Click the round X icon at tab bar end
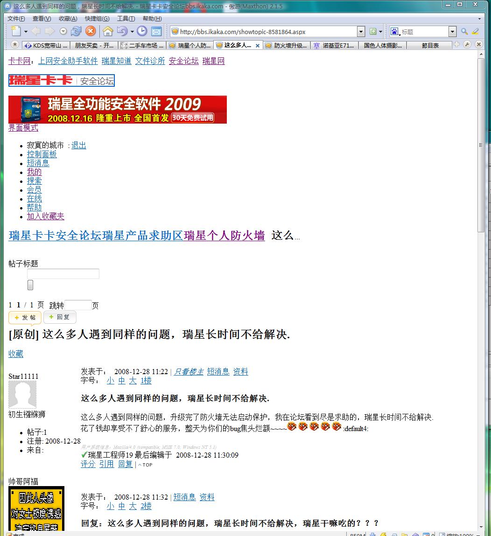Screen dimensions: 491x536 (x=479, y=44)
